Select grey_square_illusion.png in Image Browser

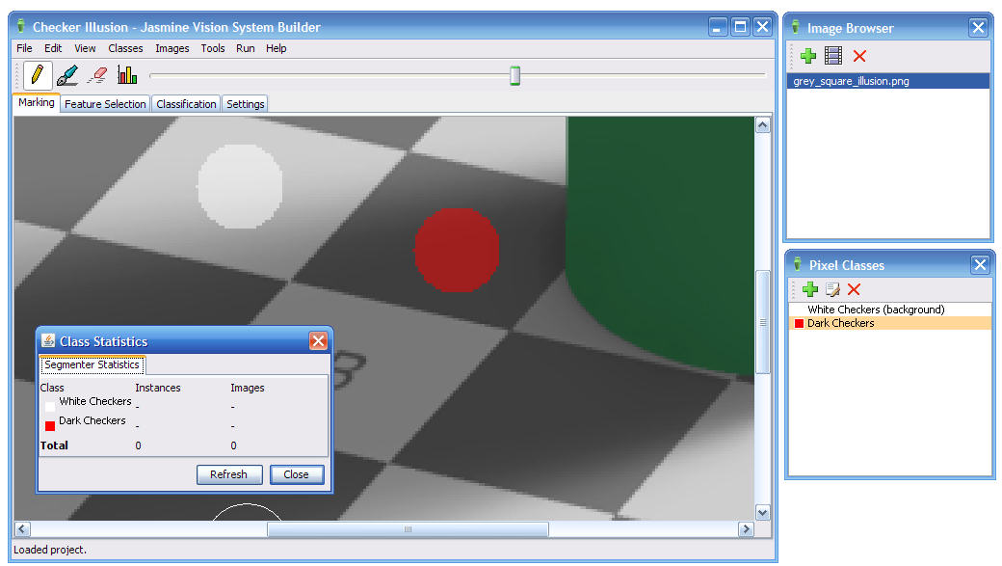(x=851, y=82)
